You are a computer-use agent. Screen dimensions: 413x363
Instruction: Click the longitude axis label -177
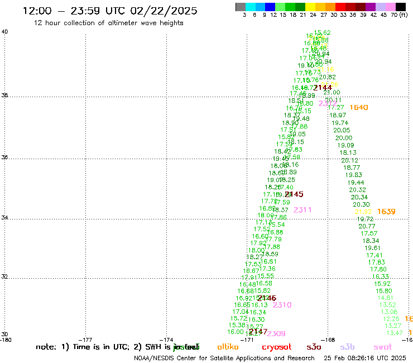pyautogui.click(x=85, y=340)
